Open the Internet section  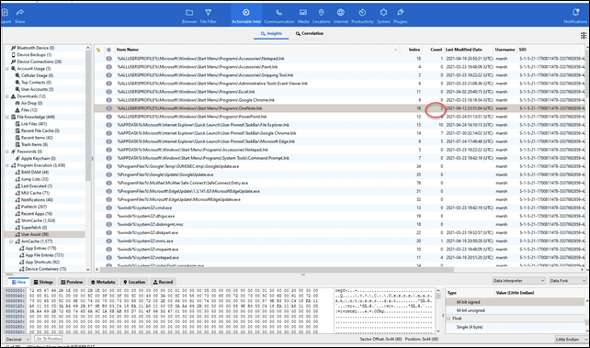pos(341,16)
